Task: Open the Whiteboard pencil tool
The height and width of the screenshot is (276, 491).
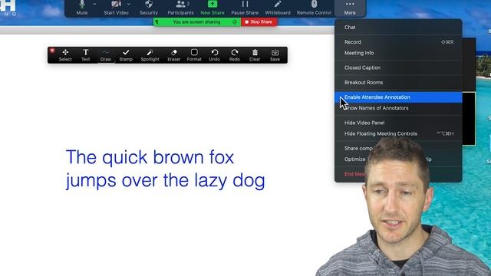Action: (278, 8)
